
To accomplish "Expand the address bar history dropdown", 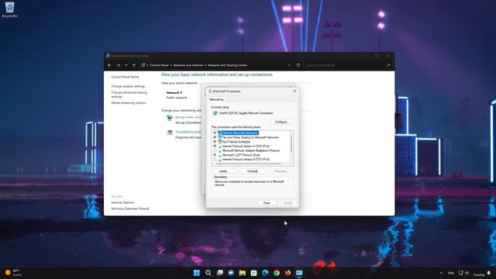I will (289, 65).
